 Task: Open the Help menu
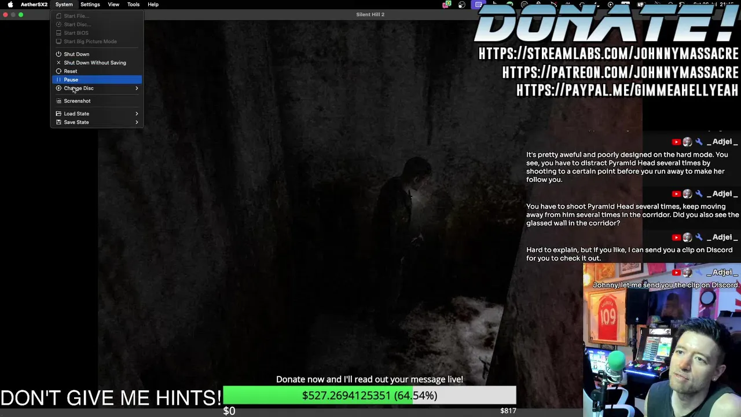[x=153, y=5]
